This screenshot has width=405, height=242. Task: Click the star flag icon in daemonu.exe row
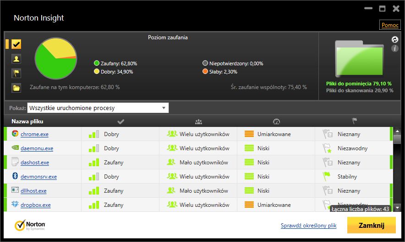(x=327, y=148)
